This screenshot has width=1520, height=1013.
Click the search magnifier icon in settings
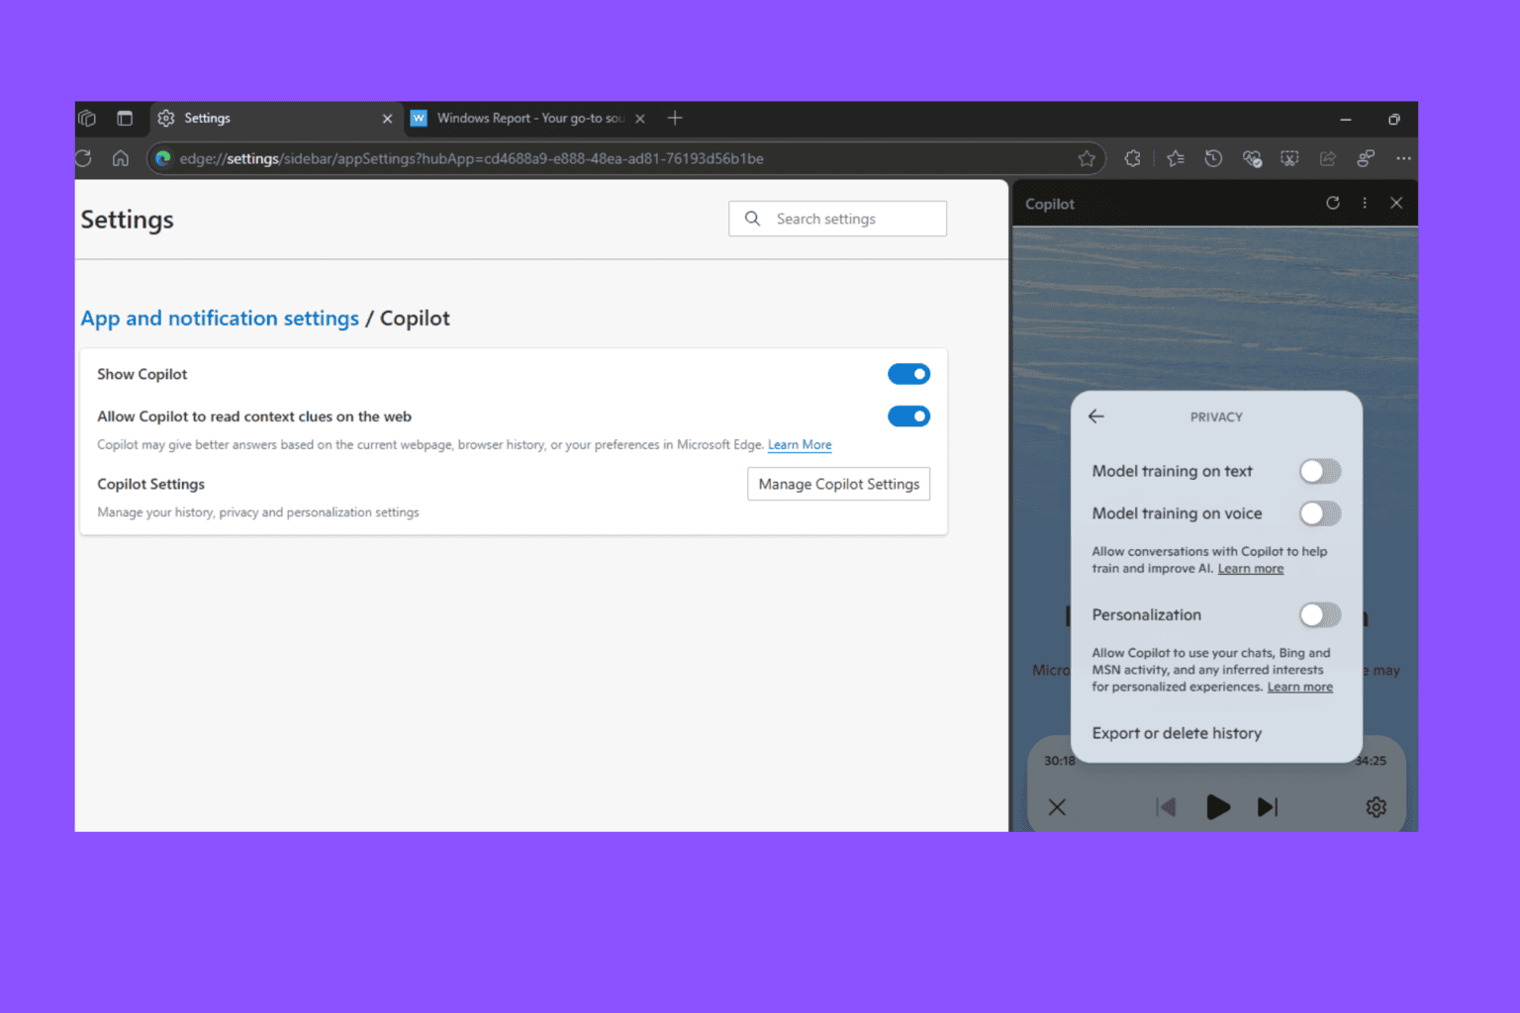pyautogui.click(x=753, y=219)
